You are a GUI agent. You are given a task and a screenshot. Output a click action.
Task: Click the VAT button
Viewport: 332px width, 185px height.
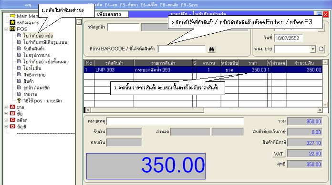click(x=279, y=154)
